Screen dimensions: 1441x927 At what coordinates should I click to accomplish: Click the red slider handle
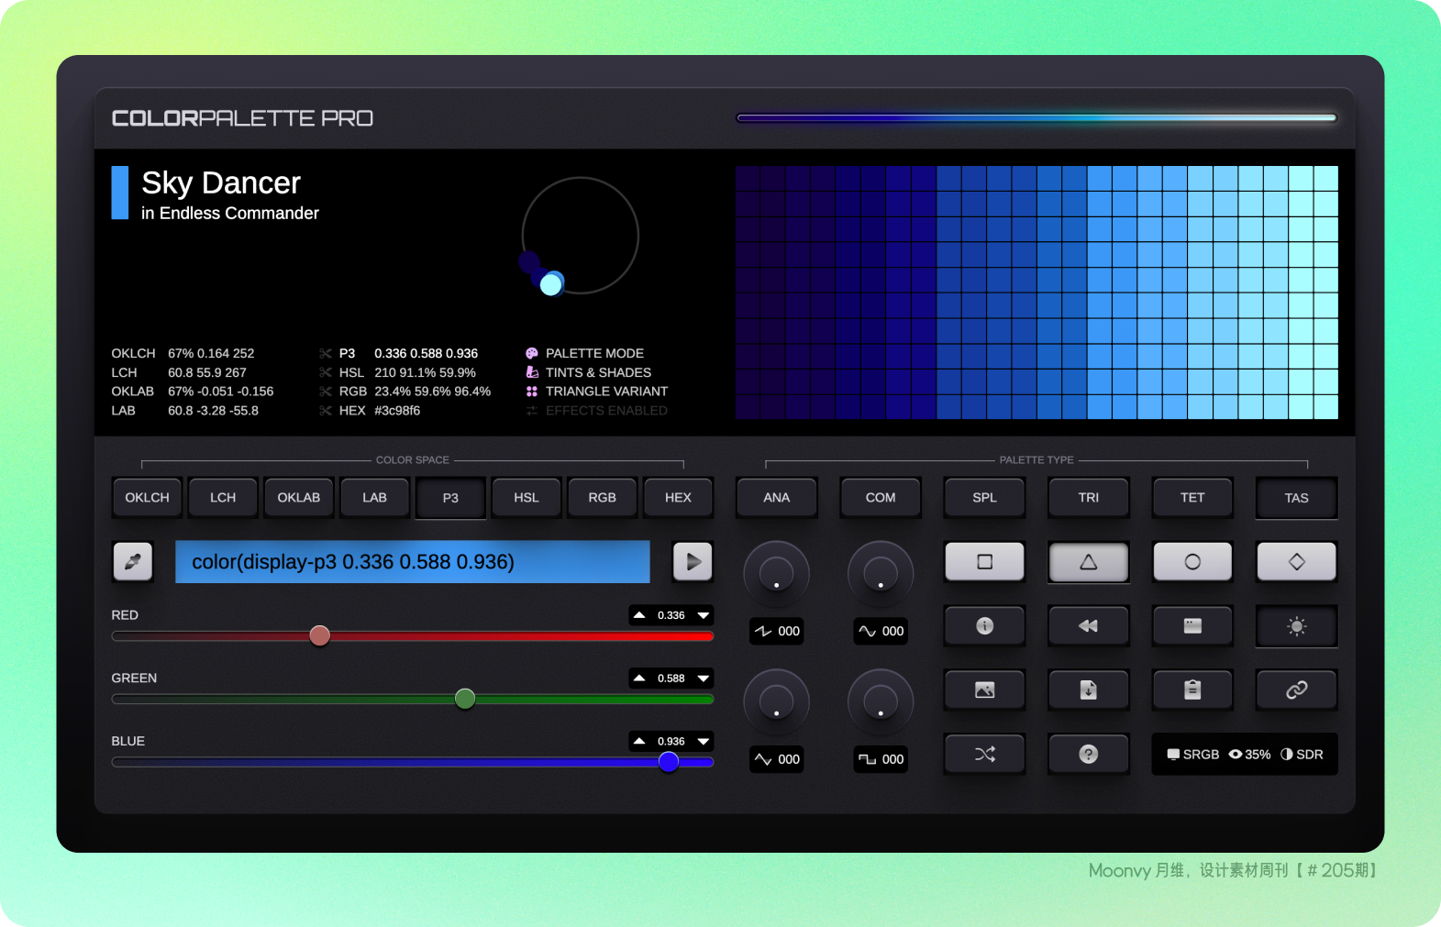point(319,635)
